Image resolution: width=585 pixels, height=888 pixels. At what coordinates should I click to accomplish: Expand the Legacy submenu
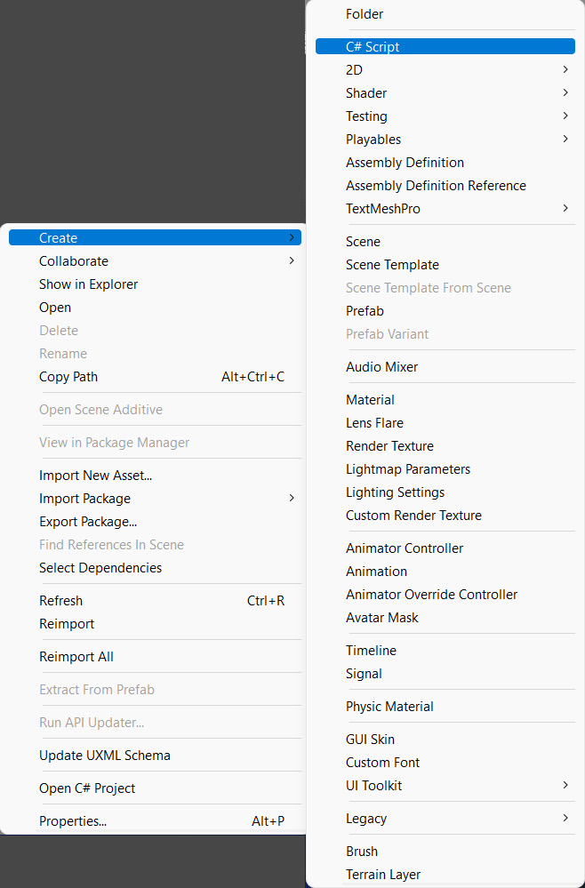(x=445, y=819)
